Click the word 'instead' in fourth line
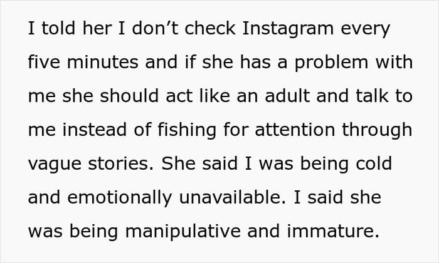Viewport: 439px width, 263px height. [94, 130]
